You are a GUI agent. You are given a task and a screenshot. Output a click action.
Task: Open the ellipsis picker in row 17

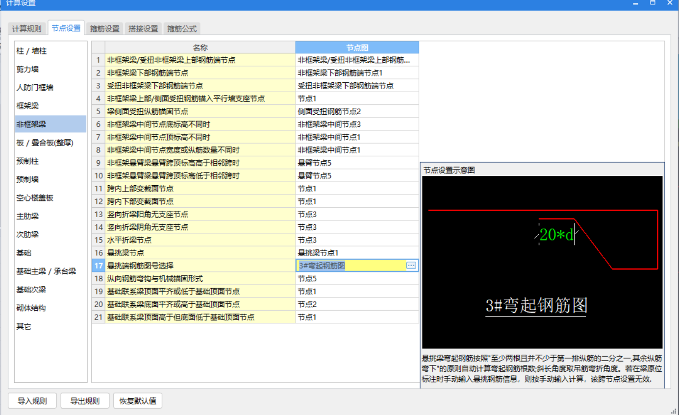[x=411, y=266]
